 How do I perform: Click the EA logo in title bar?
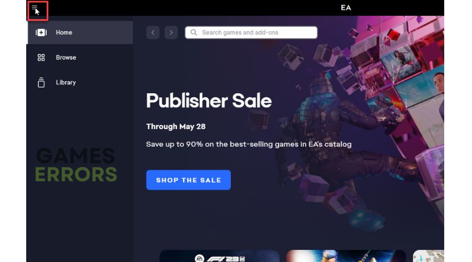click(x=346, y=7)
